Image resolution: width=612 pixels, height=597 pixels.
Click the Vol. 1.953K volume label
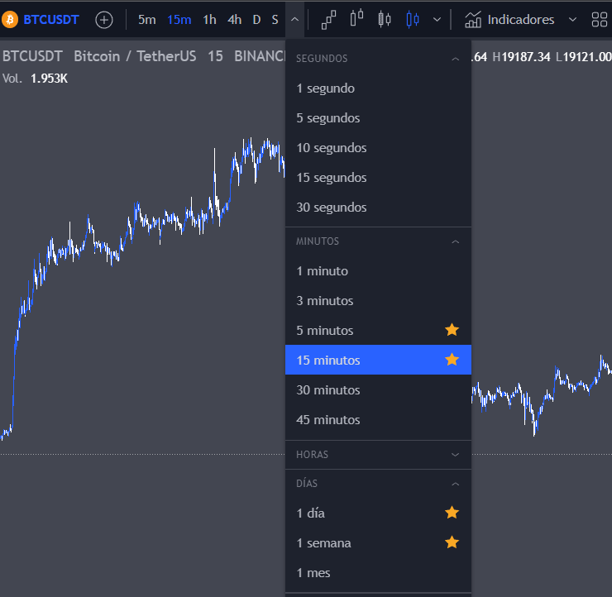[35, 79]
